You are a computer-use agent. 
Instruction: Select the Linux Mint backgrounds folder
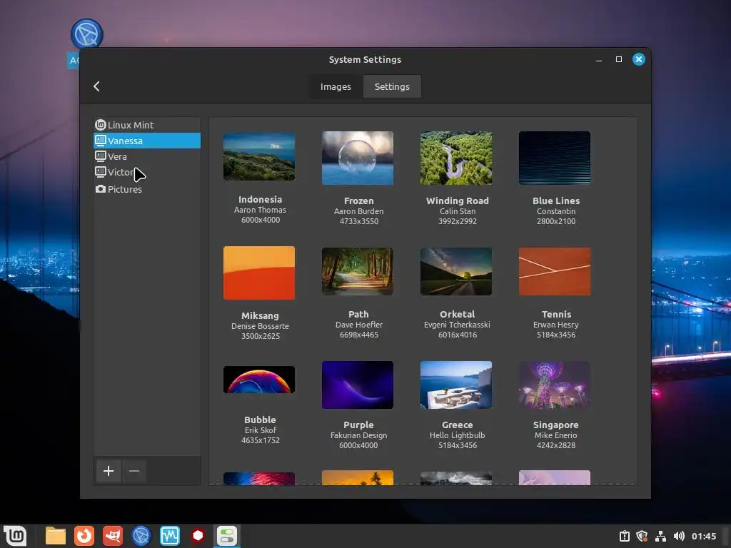(147, 125)
